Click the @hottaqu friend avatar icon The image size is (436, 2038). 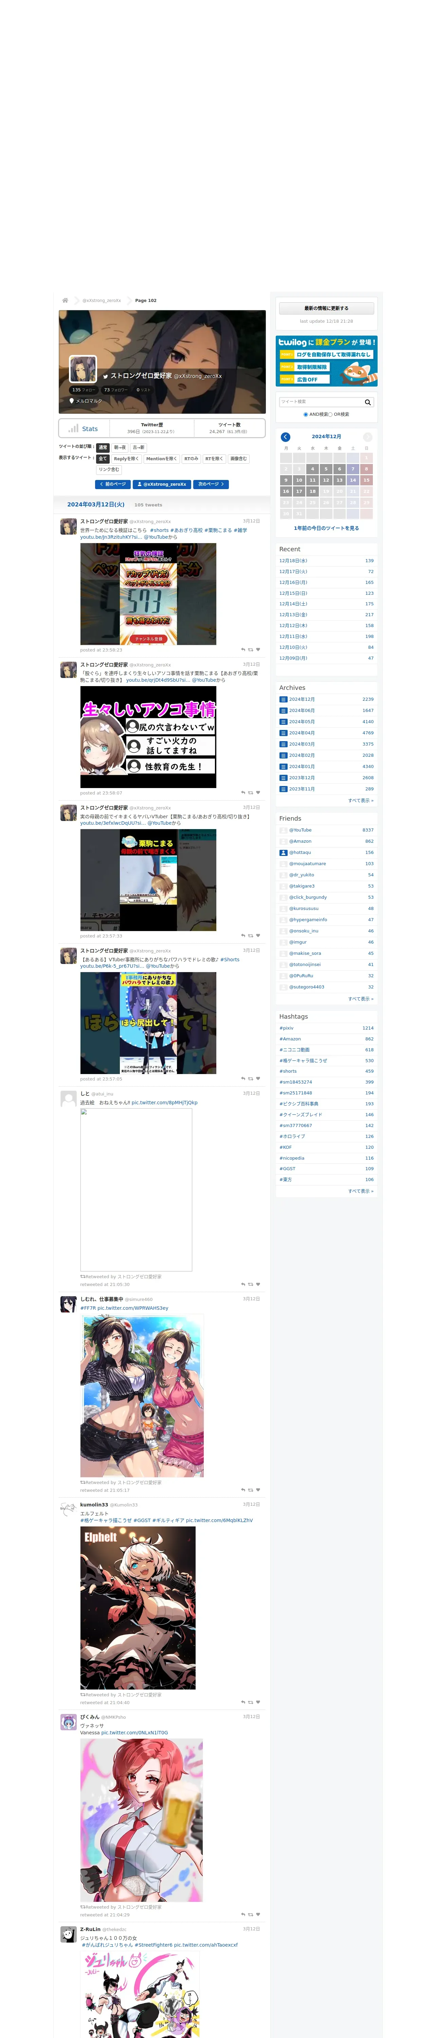pyautogui.click(x=283, y=853)
